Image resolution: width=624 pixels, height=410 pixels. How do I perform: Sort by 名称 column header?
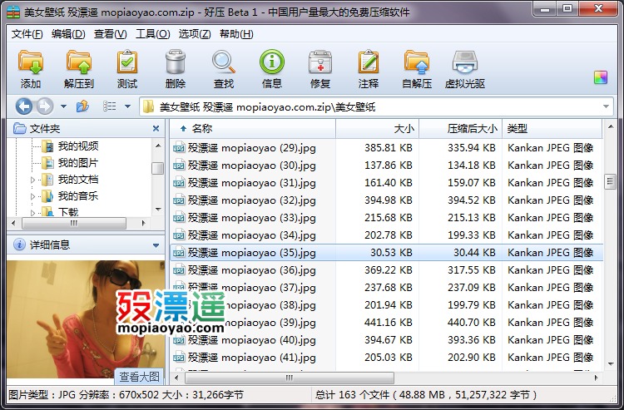tap(253, 128)
